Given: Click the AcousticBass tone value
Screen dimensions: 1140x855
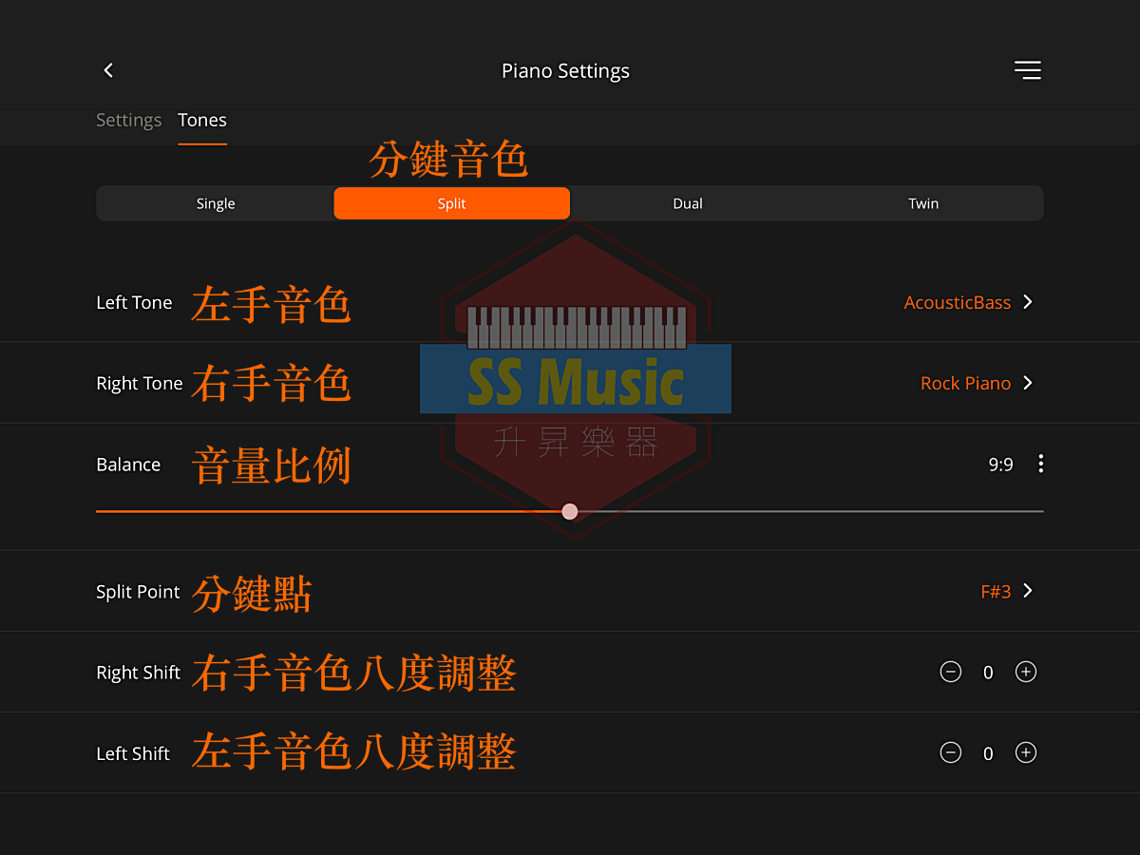Looking at the screenshot, I should point(957,302).
